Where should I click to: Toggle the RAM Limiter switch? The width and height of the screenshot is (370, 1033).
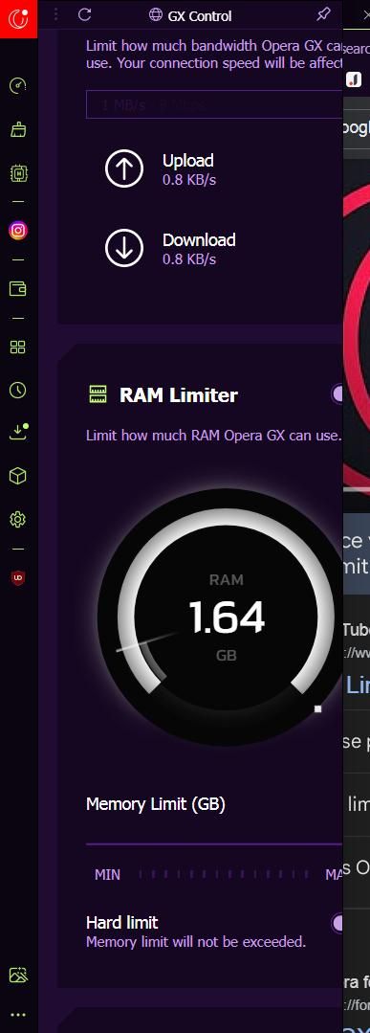coord(337,394)
